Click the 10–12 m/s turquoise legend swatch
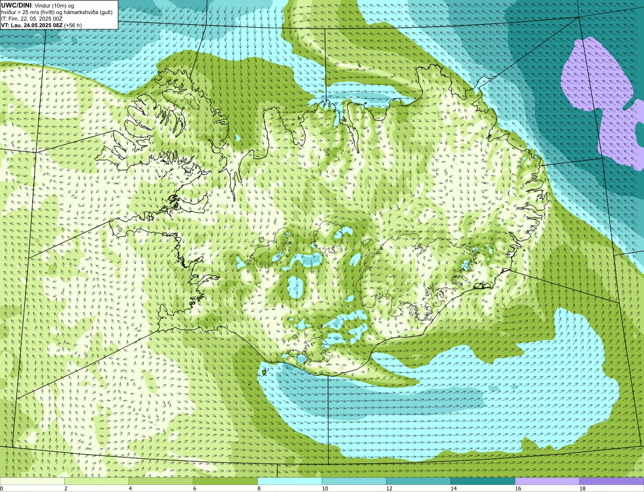This screenshot has height=492, width=644. click(x=354, y=481)
